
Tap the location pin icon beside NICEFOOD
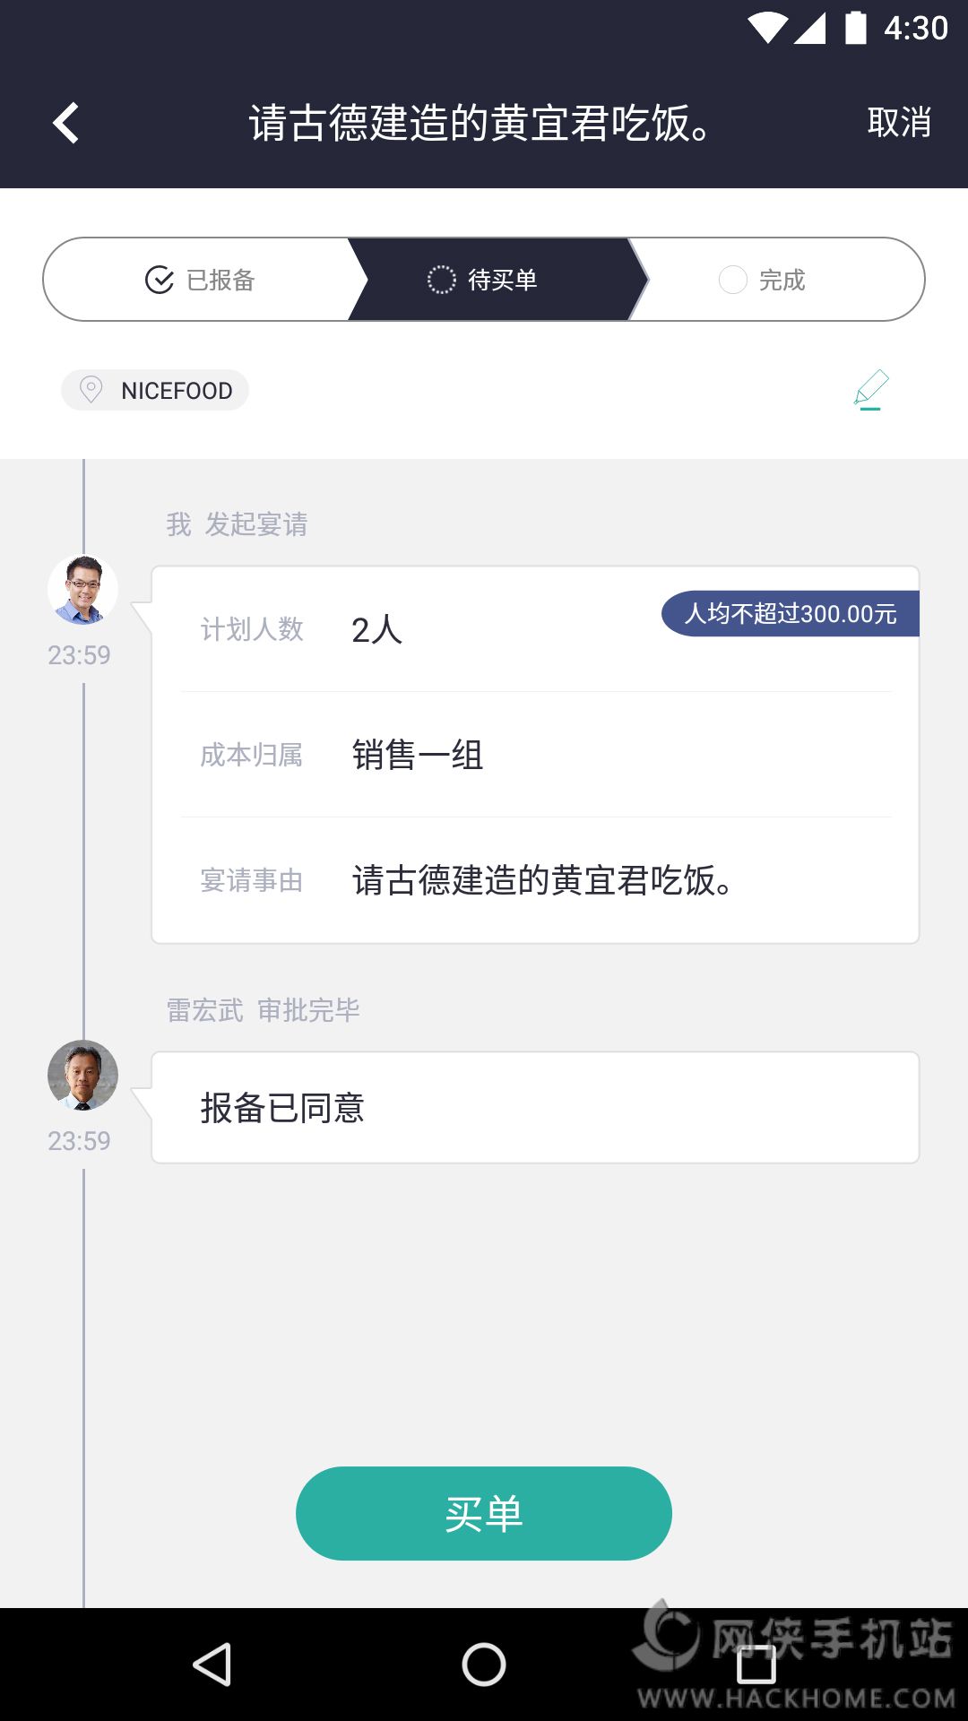(91, 390)
